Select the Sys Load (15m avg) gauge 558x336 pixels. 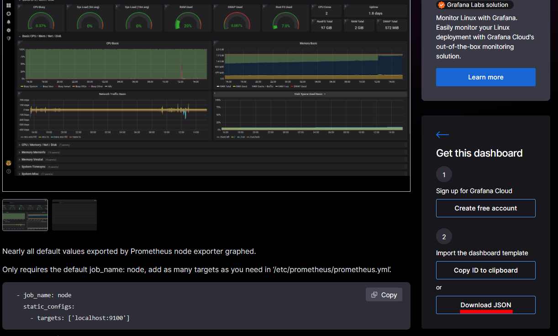[138, 18]
